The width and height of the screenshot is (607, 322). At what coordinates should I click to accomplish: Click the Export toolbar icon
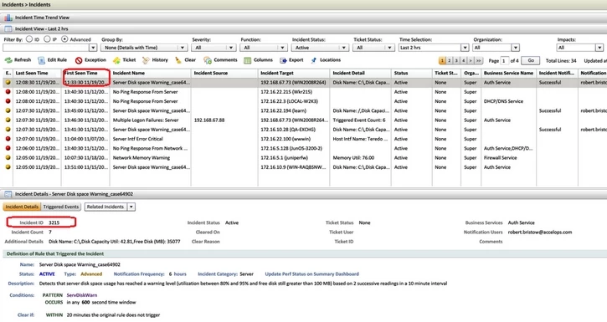point(283,60)
